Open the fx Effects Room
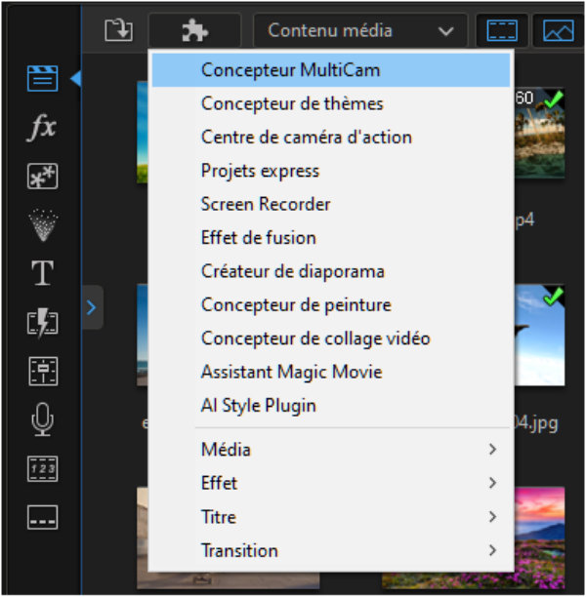Screen dimensions: 586x597 [42, 129]
